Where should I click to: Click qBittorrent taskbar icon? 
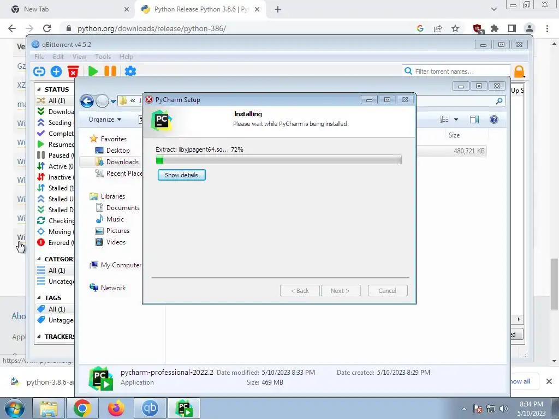[150, 408]
